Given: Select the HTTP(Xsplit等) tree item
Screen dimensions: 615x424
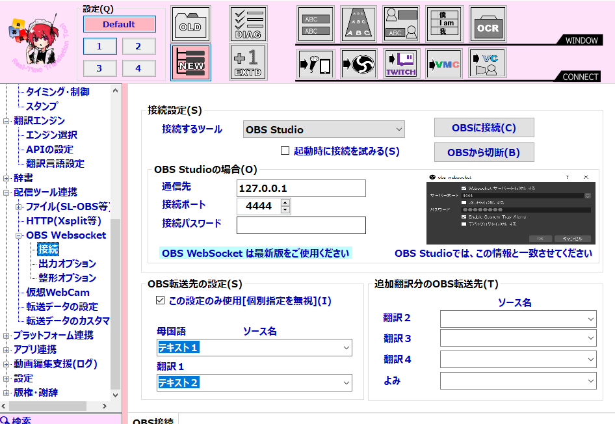Looking at the screenshot, I should tap(64, 221).
